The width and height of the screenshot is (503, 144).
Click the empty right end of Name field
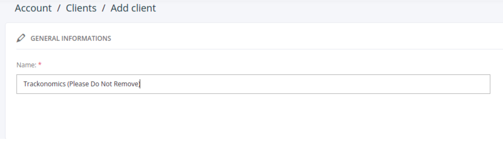[436, 84]
